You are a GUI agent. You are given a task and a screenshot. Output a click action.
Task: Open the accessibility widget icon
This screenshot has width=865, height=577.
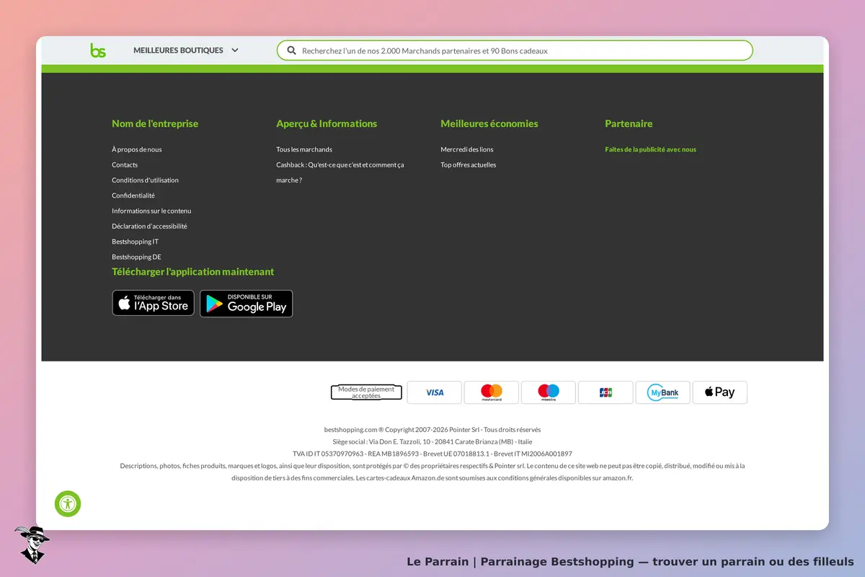pos(68,503)
